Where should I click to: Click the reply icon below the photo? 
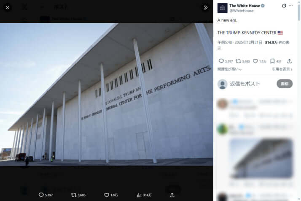[x=41, y=195]
